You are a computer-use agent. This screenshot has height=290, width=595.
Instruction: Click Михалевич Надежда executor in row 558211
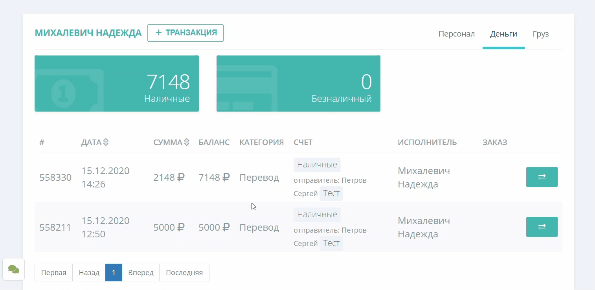point(424,227)
